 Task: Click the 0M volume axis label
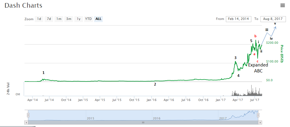(x=18, y=95)
